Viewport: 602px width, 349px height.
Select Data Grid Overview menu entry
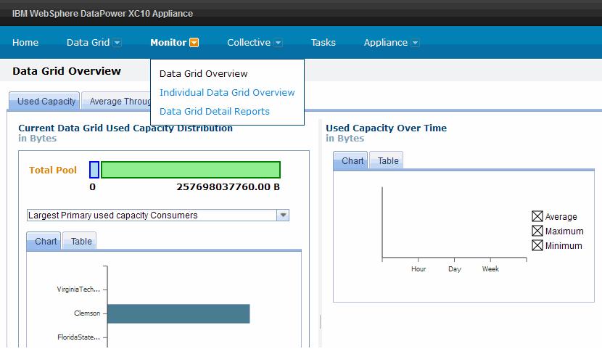coord(204,73)
